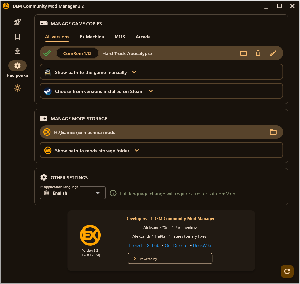Image resolution: width=300 pixels, height=284 pixels.
Task: Click the Steam logo icon
Action: pyautogui.click(x=48, y=91)
